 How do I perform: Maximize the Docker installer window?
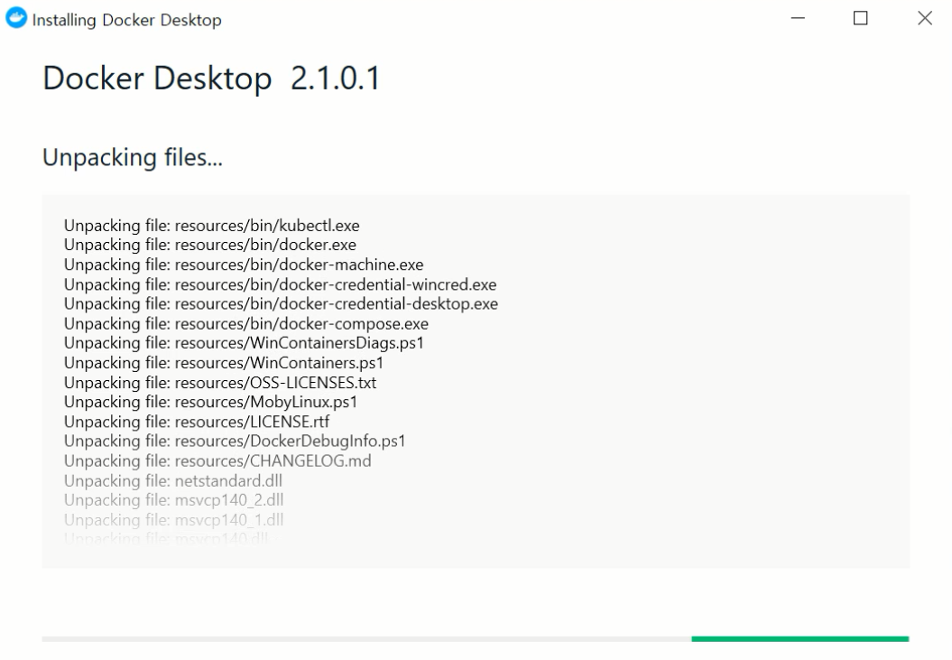point(860,18)
